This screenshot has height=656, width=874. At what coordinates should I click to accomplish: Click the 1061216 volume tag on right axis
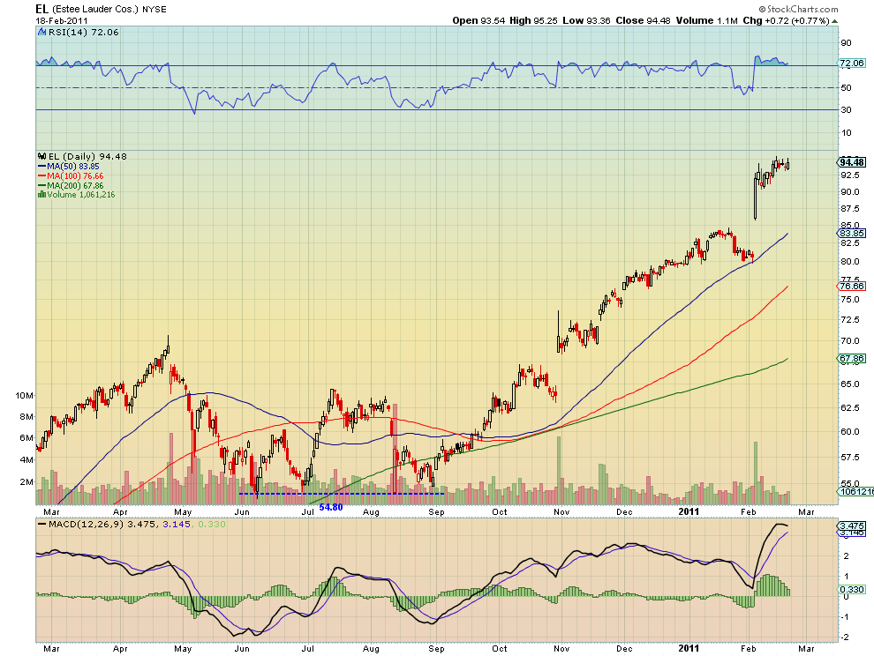[x=855, y=491]
